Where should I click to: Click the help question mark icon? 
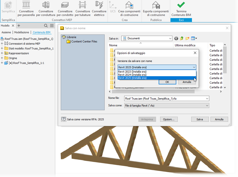coord(63,119)
